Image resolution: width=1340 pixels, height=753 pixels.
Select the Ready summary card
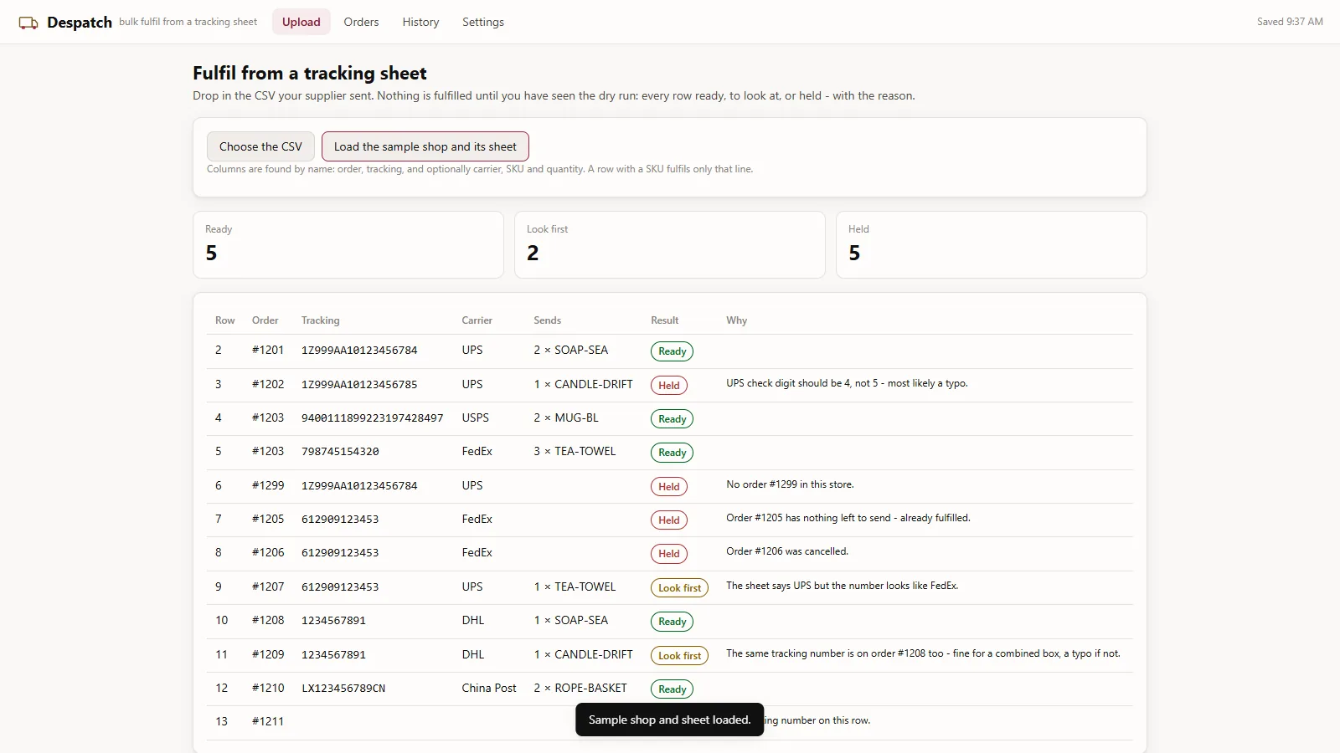(x=348, y=244)
